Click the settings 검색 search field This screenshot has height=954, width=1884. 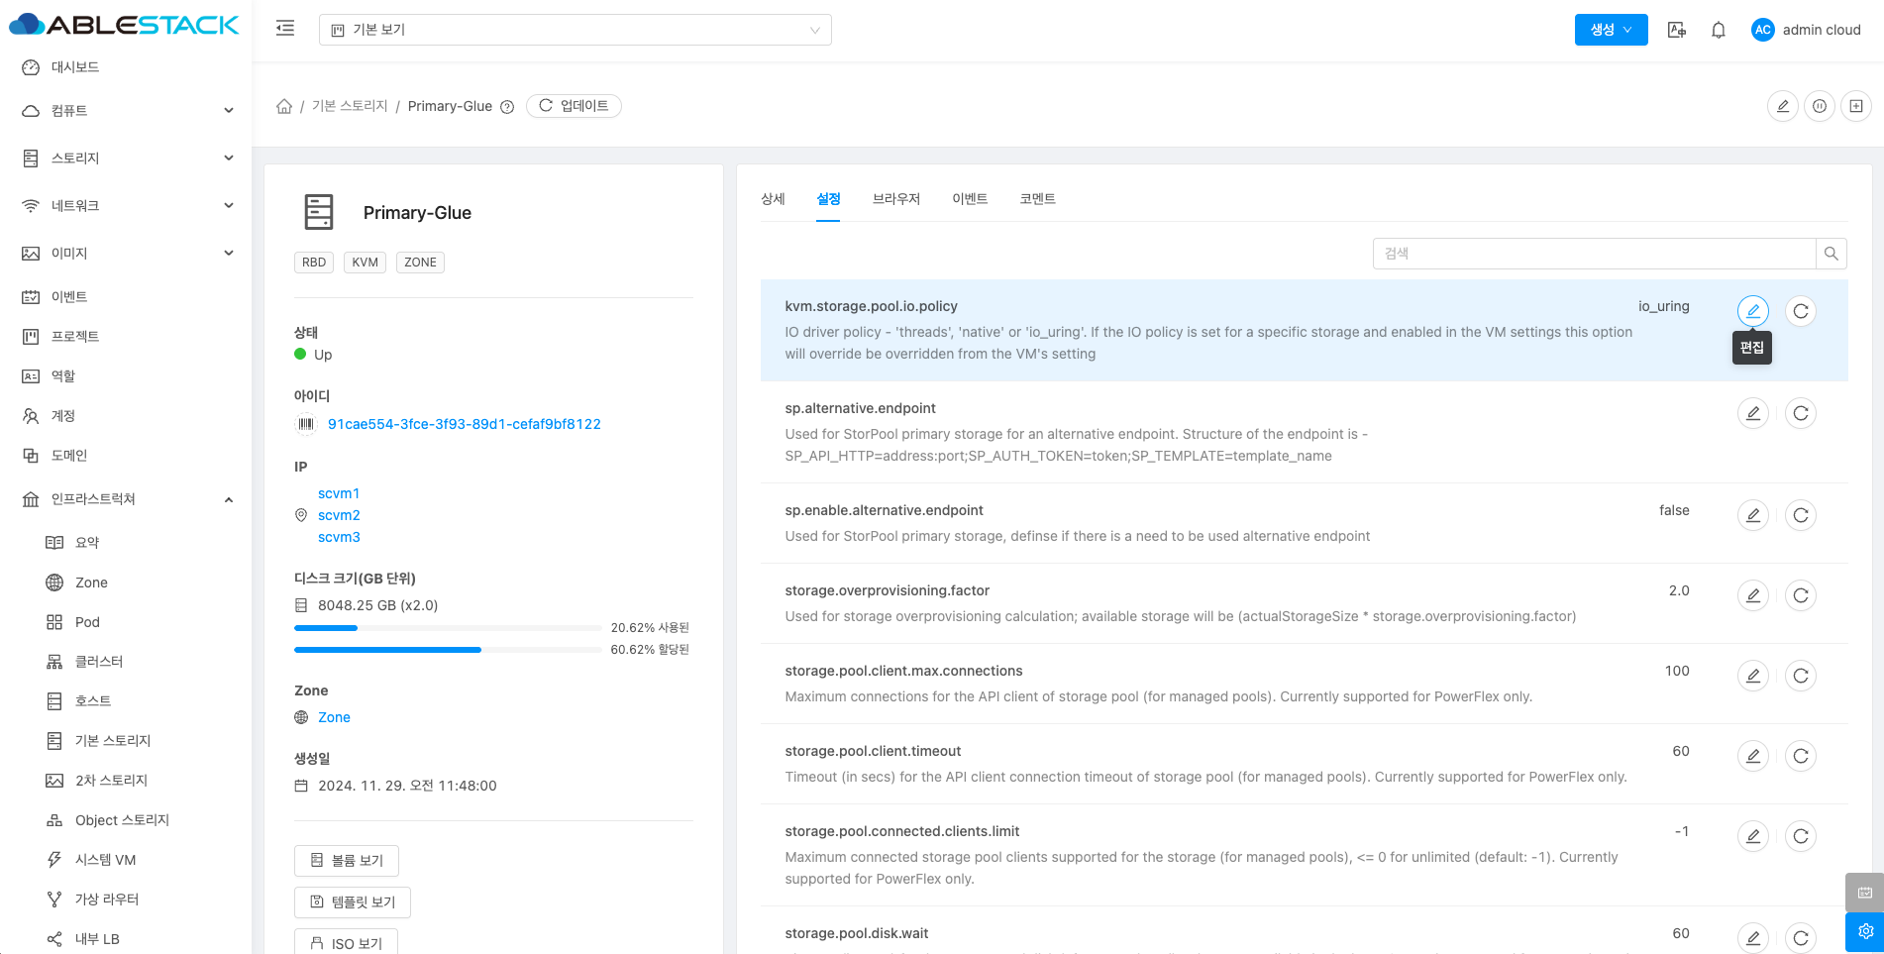pyautogui.click(x=1593, y=254)
